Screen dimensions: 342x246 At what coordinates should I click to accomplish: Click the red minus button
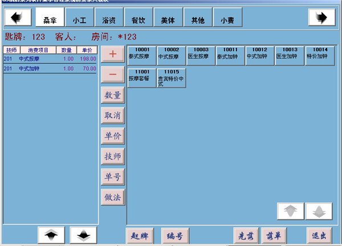click(113, 75)
